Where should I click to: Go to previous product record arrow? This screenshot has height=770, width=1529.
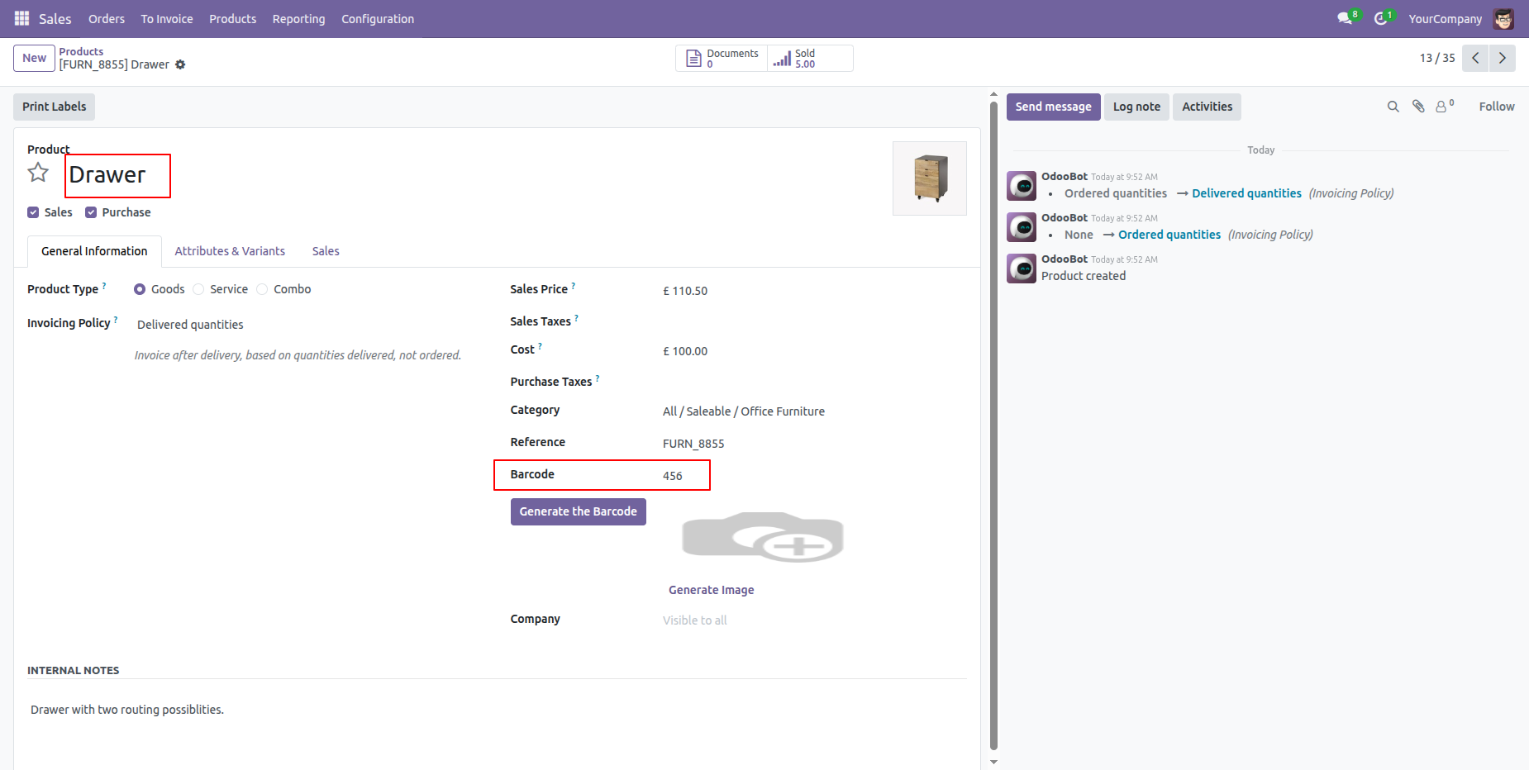pyautogui.click(x=1475, y=58)
